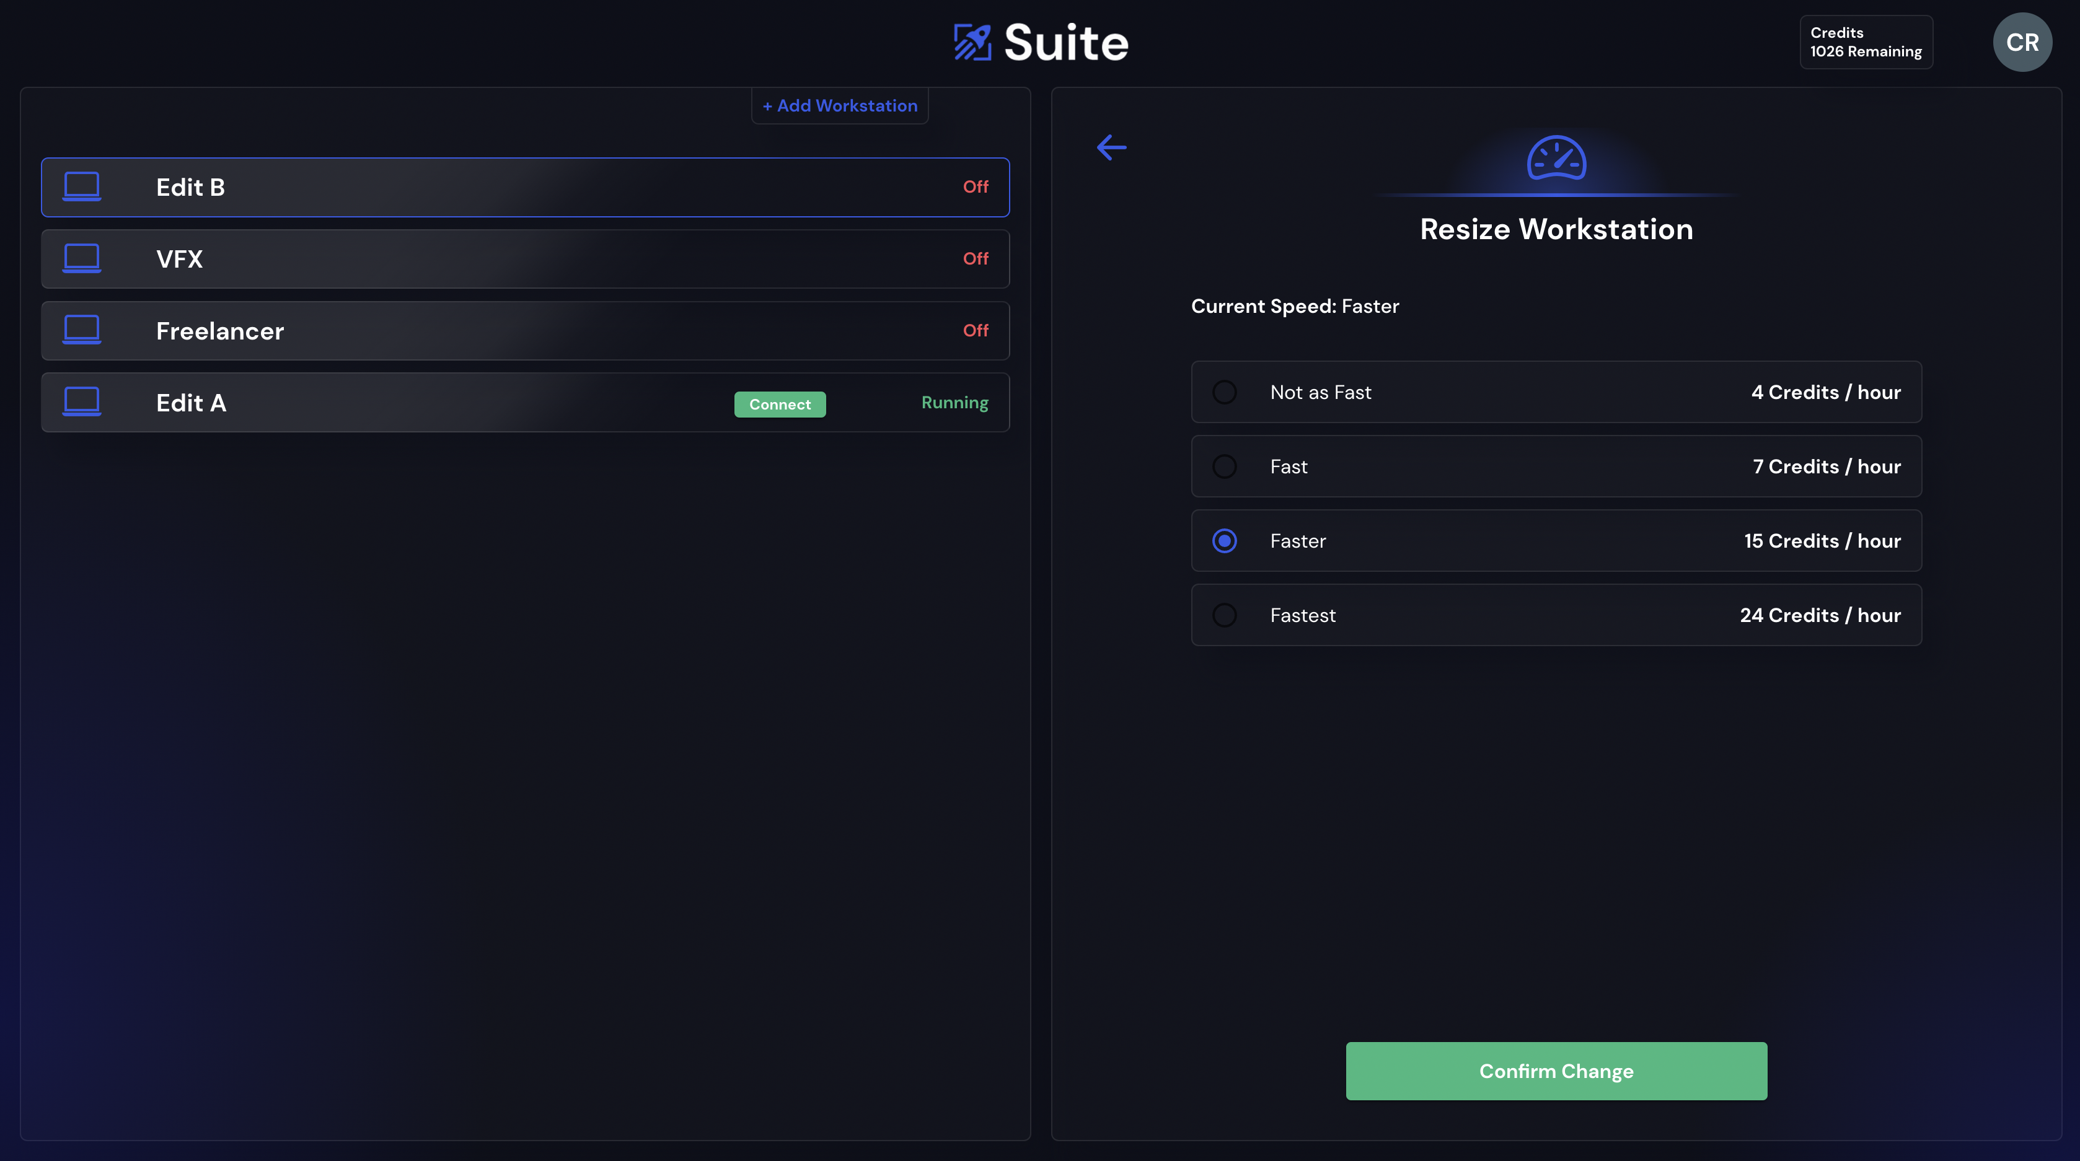Image resolution: width=2080 pixels, height=1161 pixels.
Task: Click the 15 Credits / hour price
Action: click(x=1822, y=541)
